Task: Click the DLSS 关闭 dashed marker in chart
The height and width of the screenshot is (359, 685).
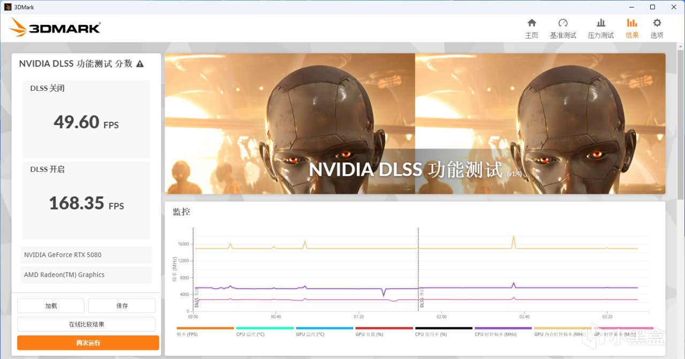Action: click(x=193, y=270)
